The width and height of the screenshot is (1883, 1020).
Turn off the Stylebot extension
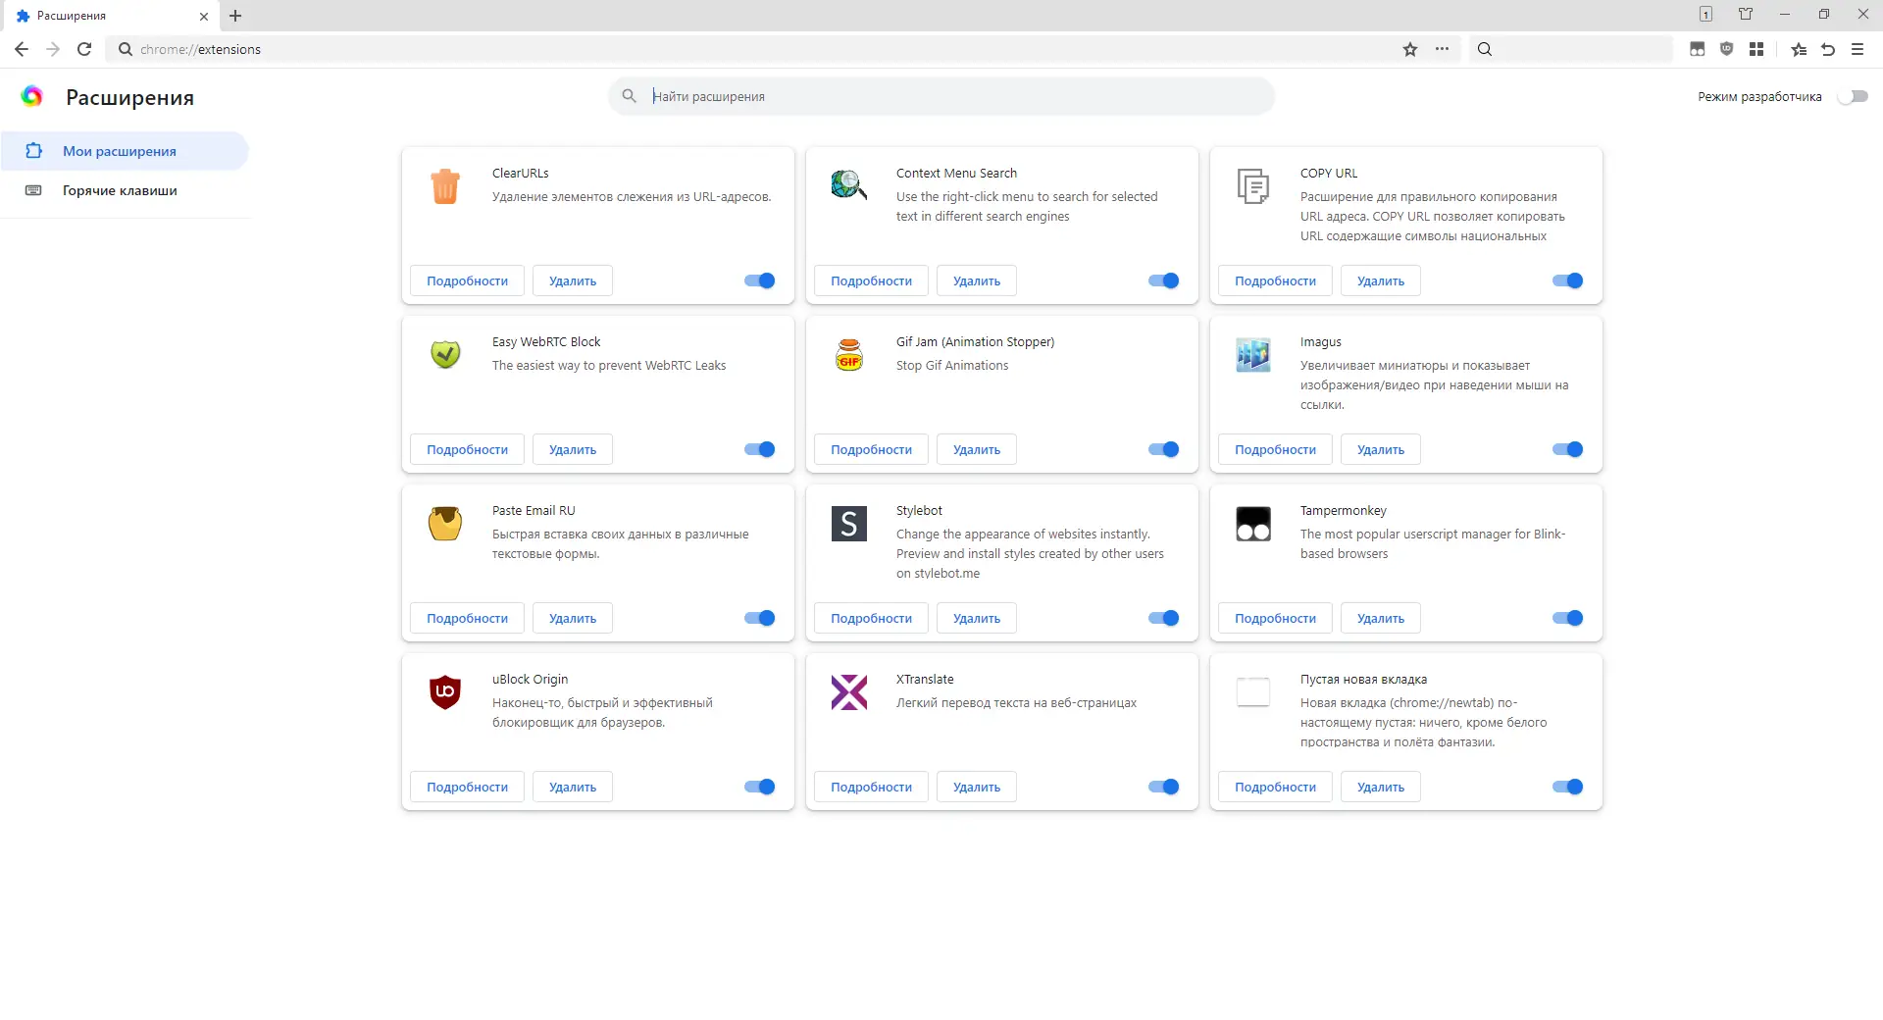pos(1164,618)
